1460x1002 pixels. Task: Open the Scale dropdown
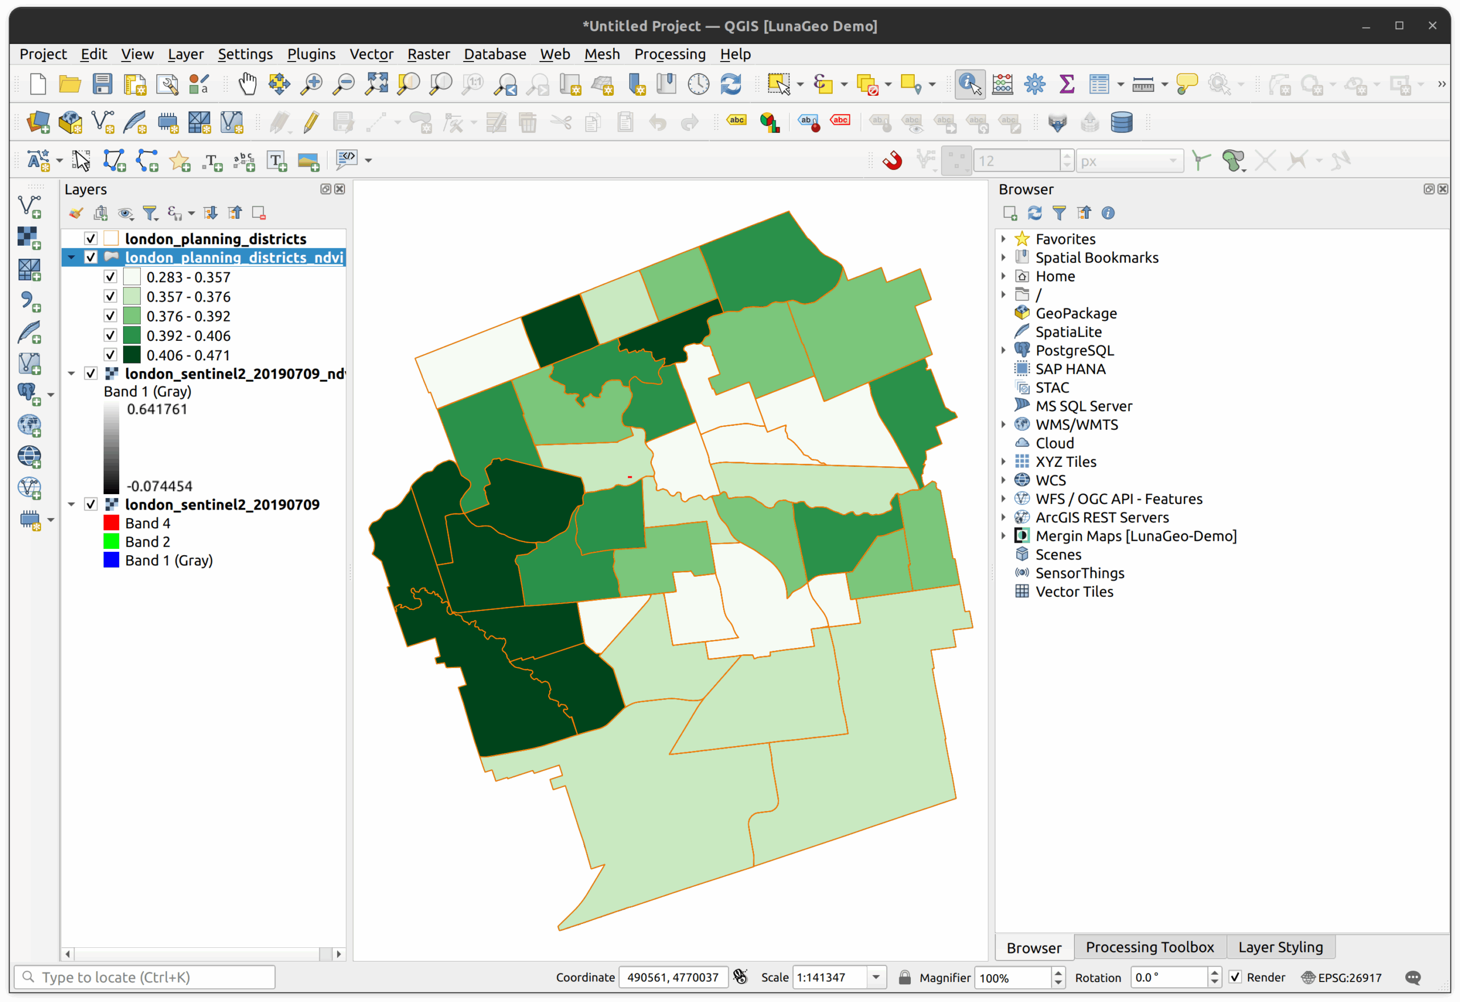(876, 977)
